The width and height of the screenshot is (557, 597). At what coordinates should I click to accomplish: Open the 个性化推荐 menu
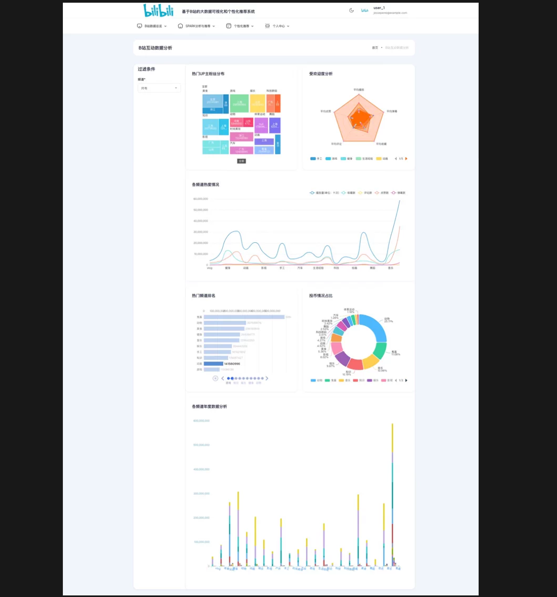pyautogui.click(x=240, y=26)
